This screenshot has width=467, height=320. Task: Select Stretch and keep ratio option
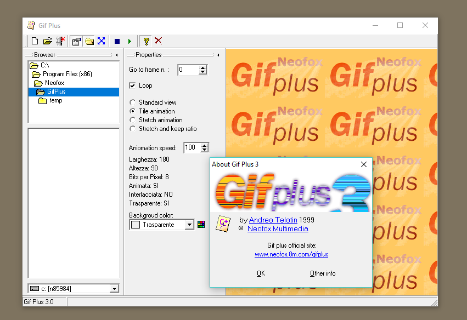pos(133,129)
